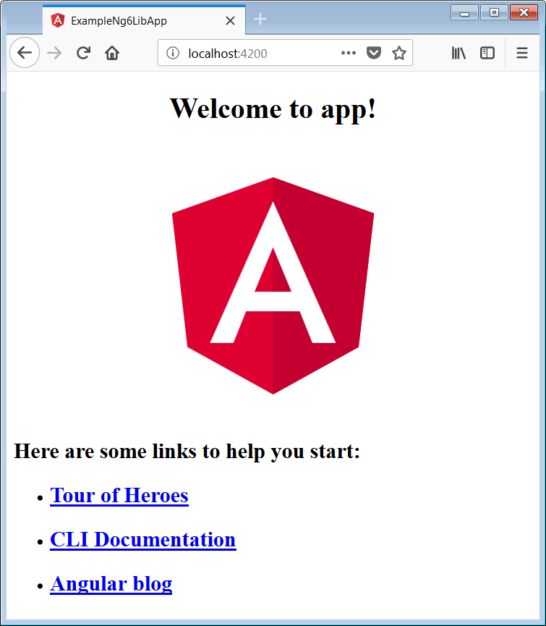The width and height of the screenshot is (546, 626).
Task: Visit the Angular blog link
Action: [111, 584]
